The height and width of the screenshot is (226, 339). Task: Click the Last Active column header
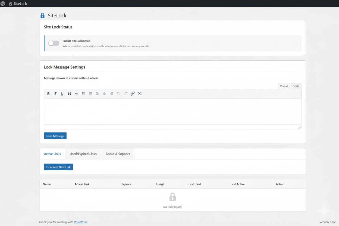coord(237,184)
